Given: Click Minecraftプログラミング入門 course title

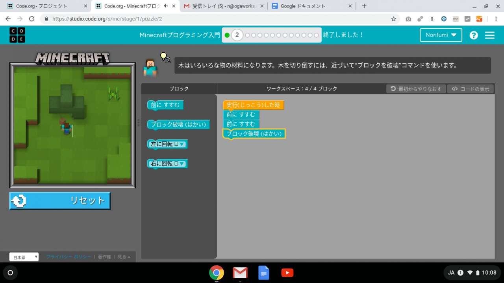Looking at the screenshot, I should [x=180, y=35].
